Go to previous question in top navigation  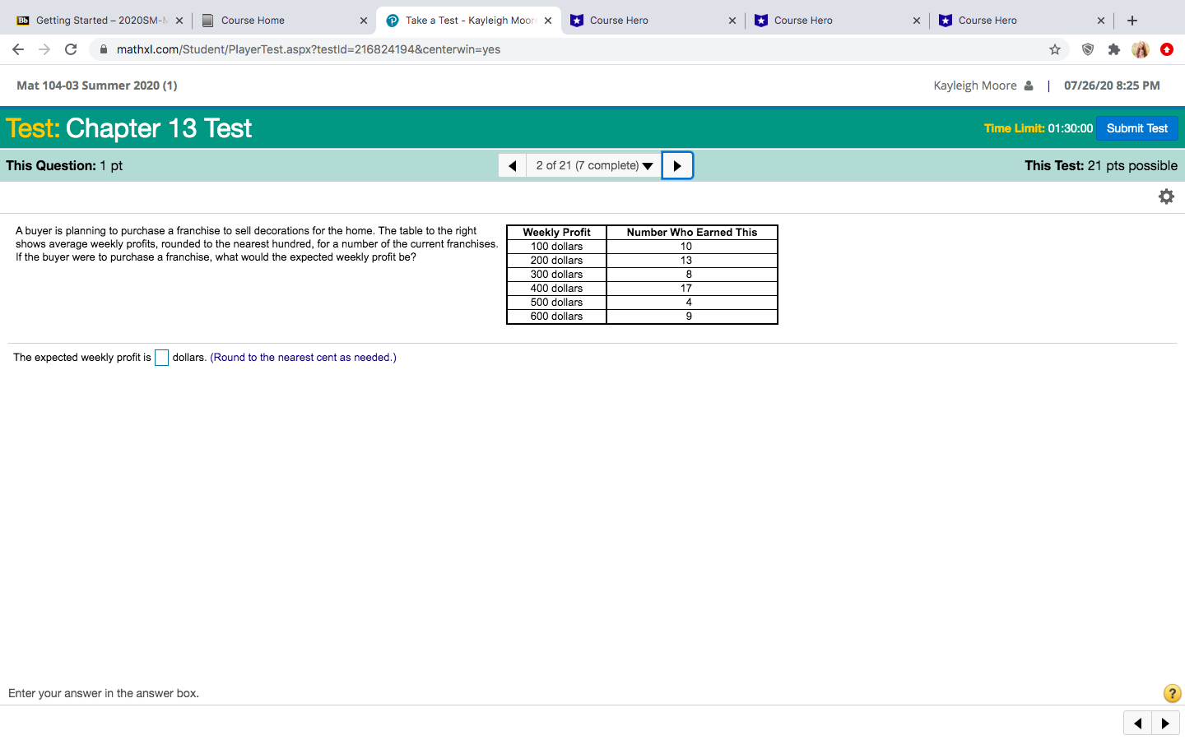513,165
